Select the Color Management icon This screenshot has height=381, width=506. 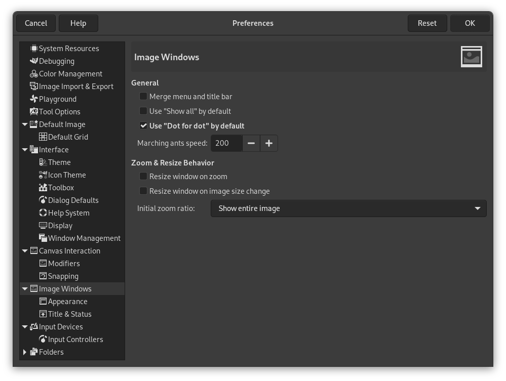[33, 73]
